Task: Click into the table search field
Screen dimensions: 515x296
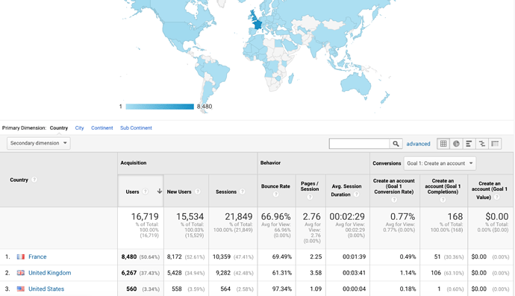Action: (359, 144)
